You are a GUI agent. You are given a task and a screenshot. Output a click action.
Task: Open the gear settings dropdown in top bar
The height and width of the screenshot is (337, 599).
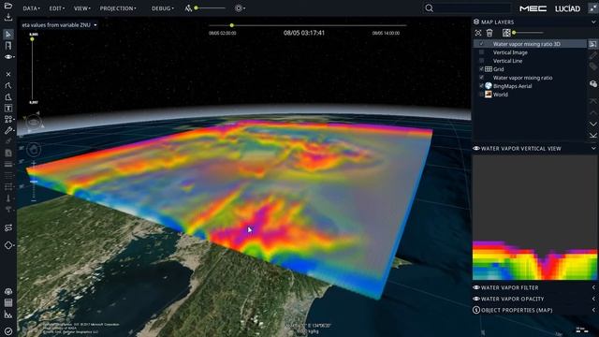point(240,8)
